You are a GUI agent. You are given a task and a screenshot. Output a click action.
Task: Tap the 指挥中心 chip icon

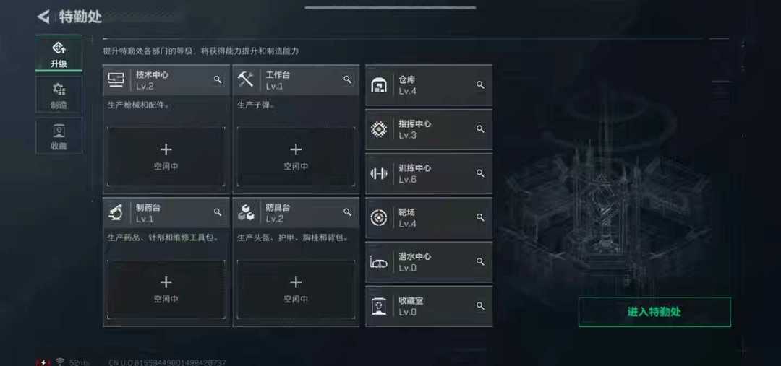[x=379, y=129]
